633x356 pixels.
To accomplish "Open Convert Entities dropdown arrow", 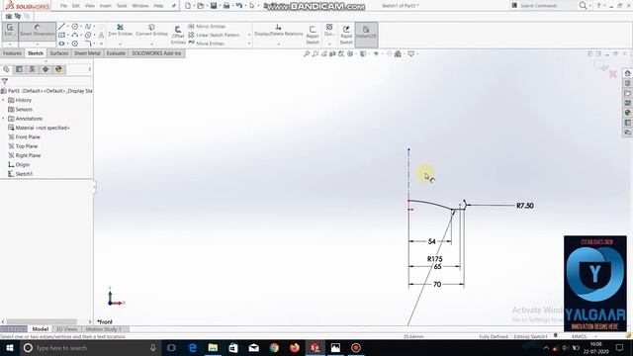I will [151, 44].
